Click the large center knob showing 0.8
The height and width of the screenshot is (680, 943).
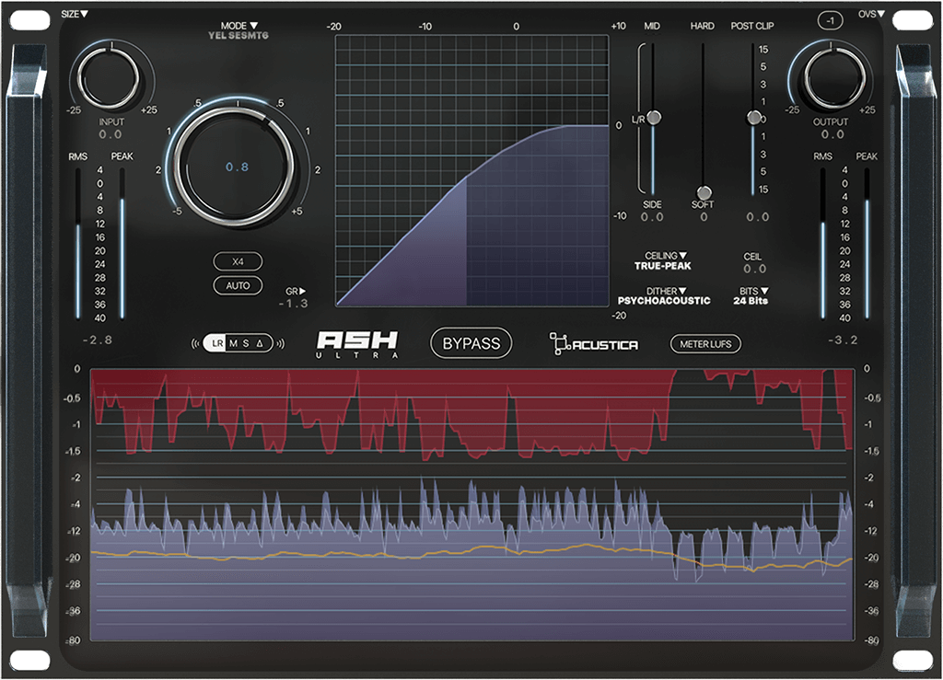[237, 167]
